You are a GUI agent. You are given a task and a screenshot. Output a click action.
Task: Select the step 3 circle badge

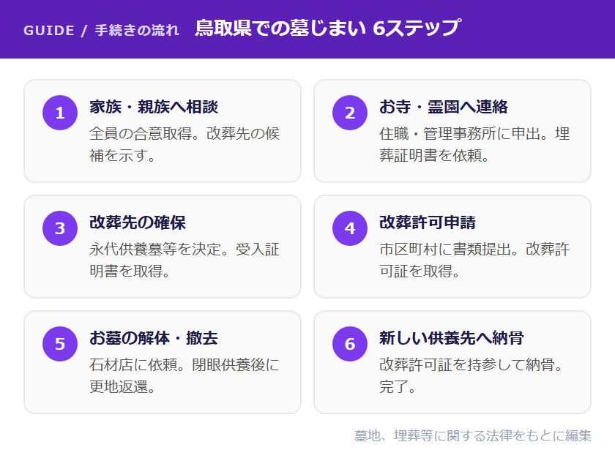tap(60, 228)
